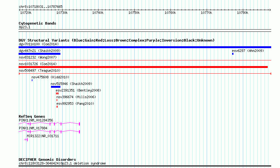
Task: Open the dgv447n21 (Shaikh2009) label
Action: tap(40, 51)
